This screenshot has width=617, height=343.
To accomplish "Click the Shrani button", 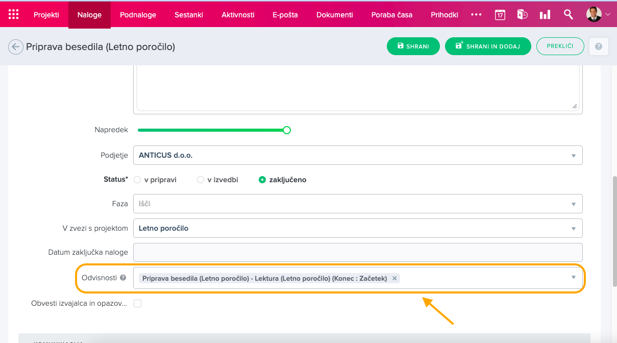I will point(412,46).
